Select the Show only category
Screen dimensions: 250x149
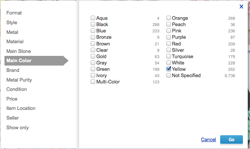pos(18,127)
